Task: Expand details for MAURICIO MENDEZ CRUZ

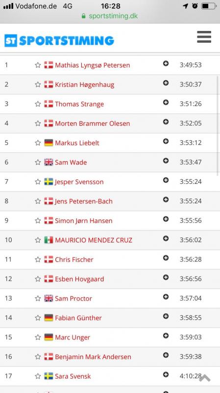Action: [x=166, y=238]
